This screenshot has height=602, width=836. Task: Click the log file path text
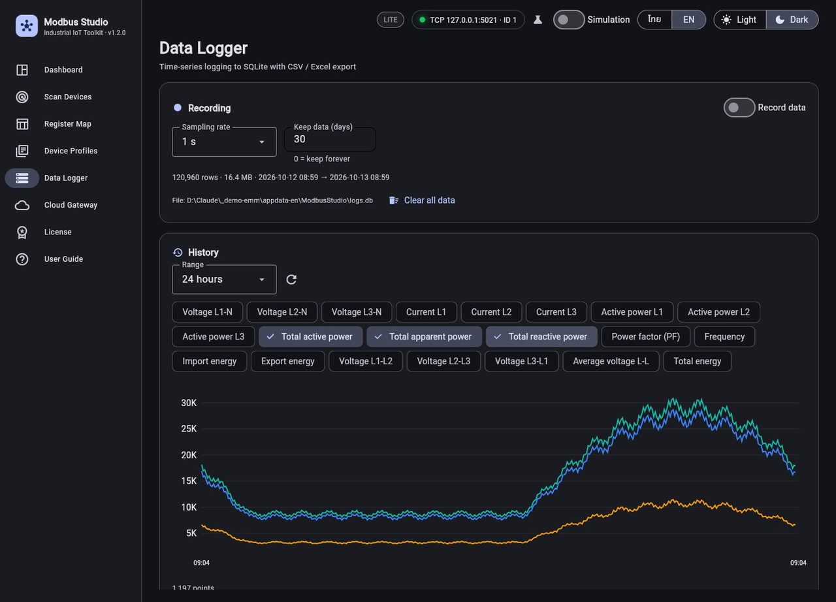pyautogui.click(x=272, y=200)
